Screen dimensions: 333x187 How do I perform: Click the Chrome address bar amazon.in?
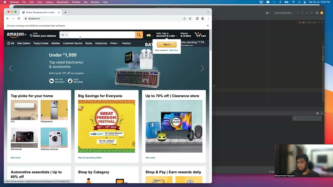point(34,18)
